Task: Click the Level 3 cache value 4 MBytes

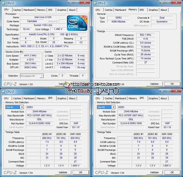Action: click(x=65, y=67)
